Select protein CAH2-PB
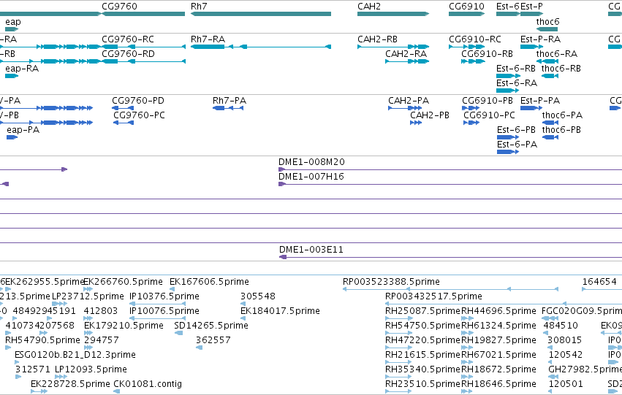Screen dimensions: 622x395 click(x=416, y=123)
